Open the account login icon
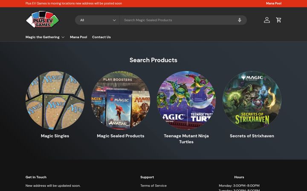This screenshot has height=191, width=307. tap(266, 20)
